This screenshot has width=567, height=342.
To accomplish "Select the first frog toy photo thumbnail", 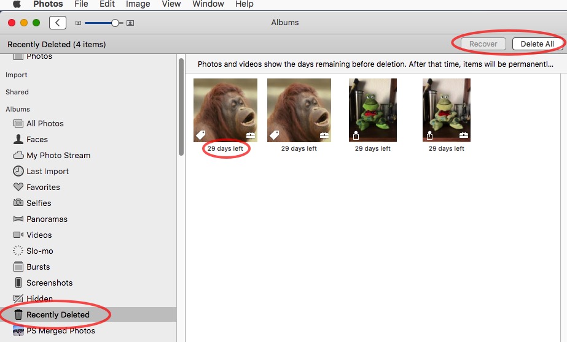I will click(373, 110).
